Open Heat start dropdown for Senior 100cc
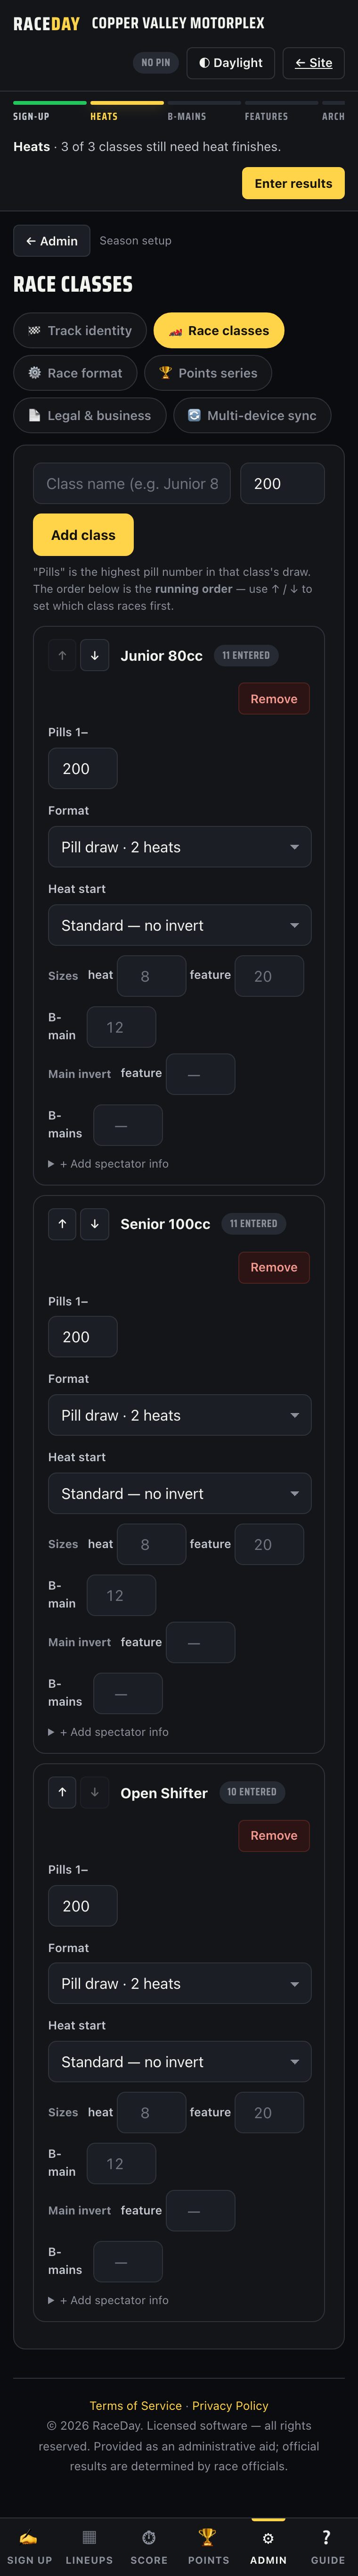The image size is (358, 2576). [179, 1493]
